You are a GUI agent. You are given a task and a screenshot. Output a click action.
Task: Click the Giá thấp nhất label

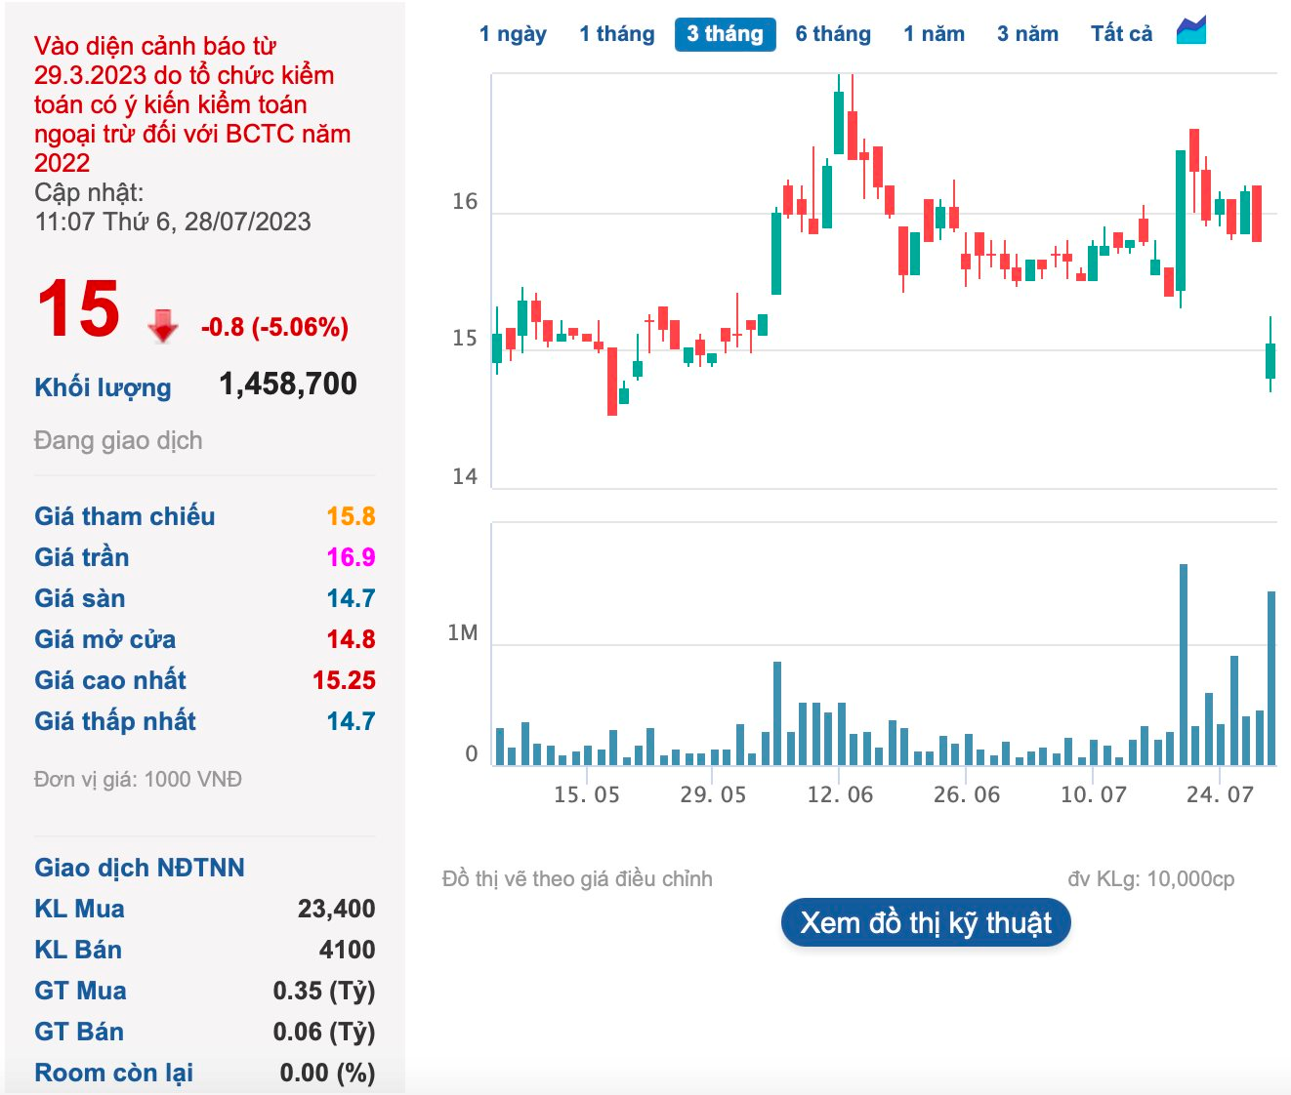coord(115,721)
